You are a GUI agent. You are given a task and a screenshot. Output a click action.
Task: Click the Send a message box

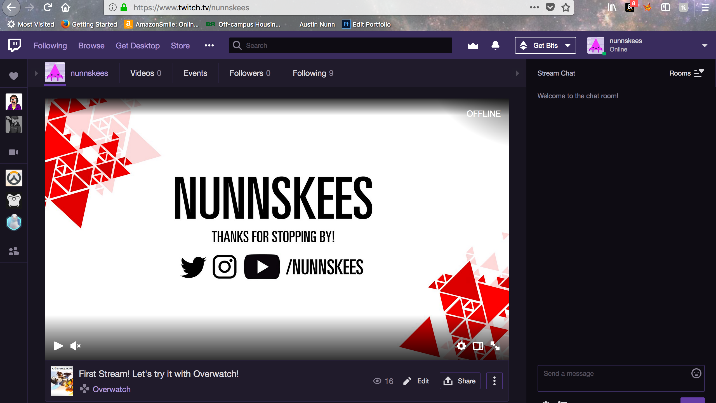tap(621, 378)
